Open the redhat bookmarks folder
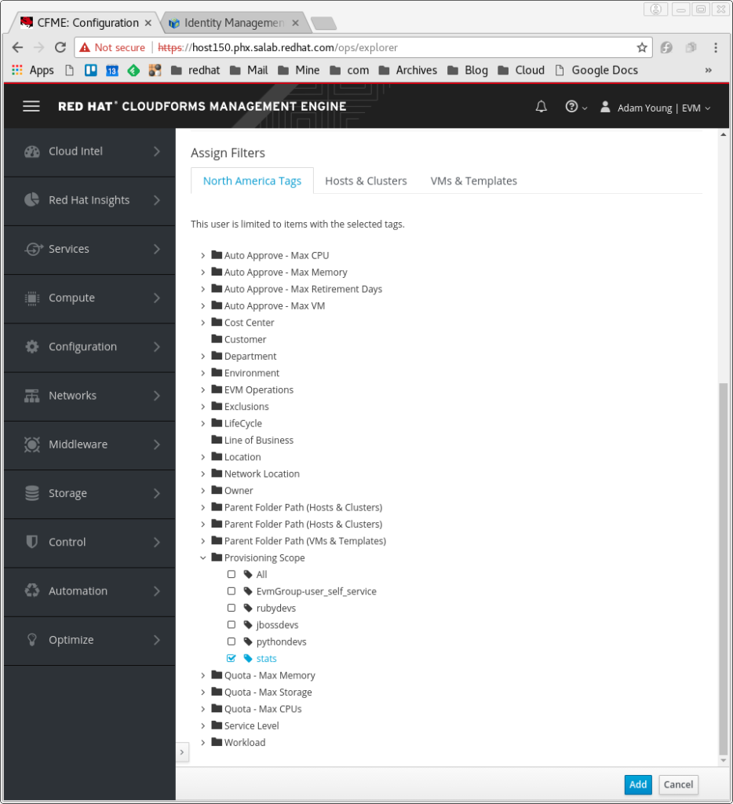This screenshot has height=804, width=733. pyautogui.click(x=195, y=70)
